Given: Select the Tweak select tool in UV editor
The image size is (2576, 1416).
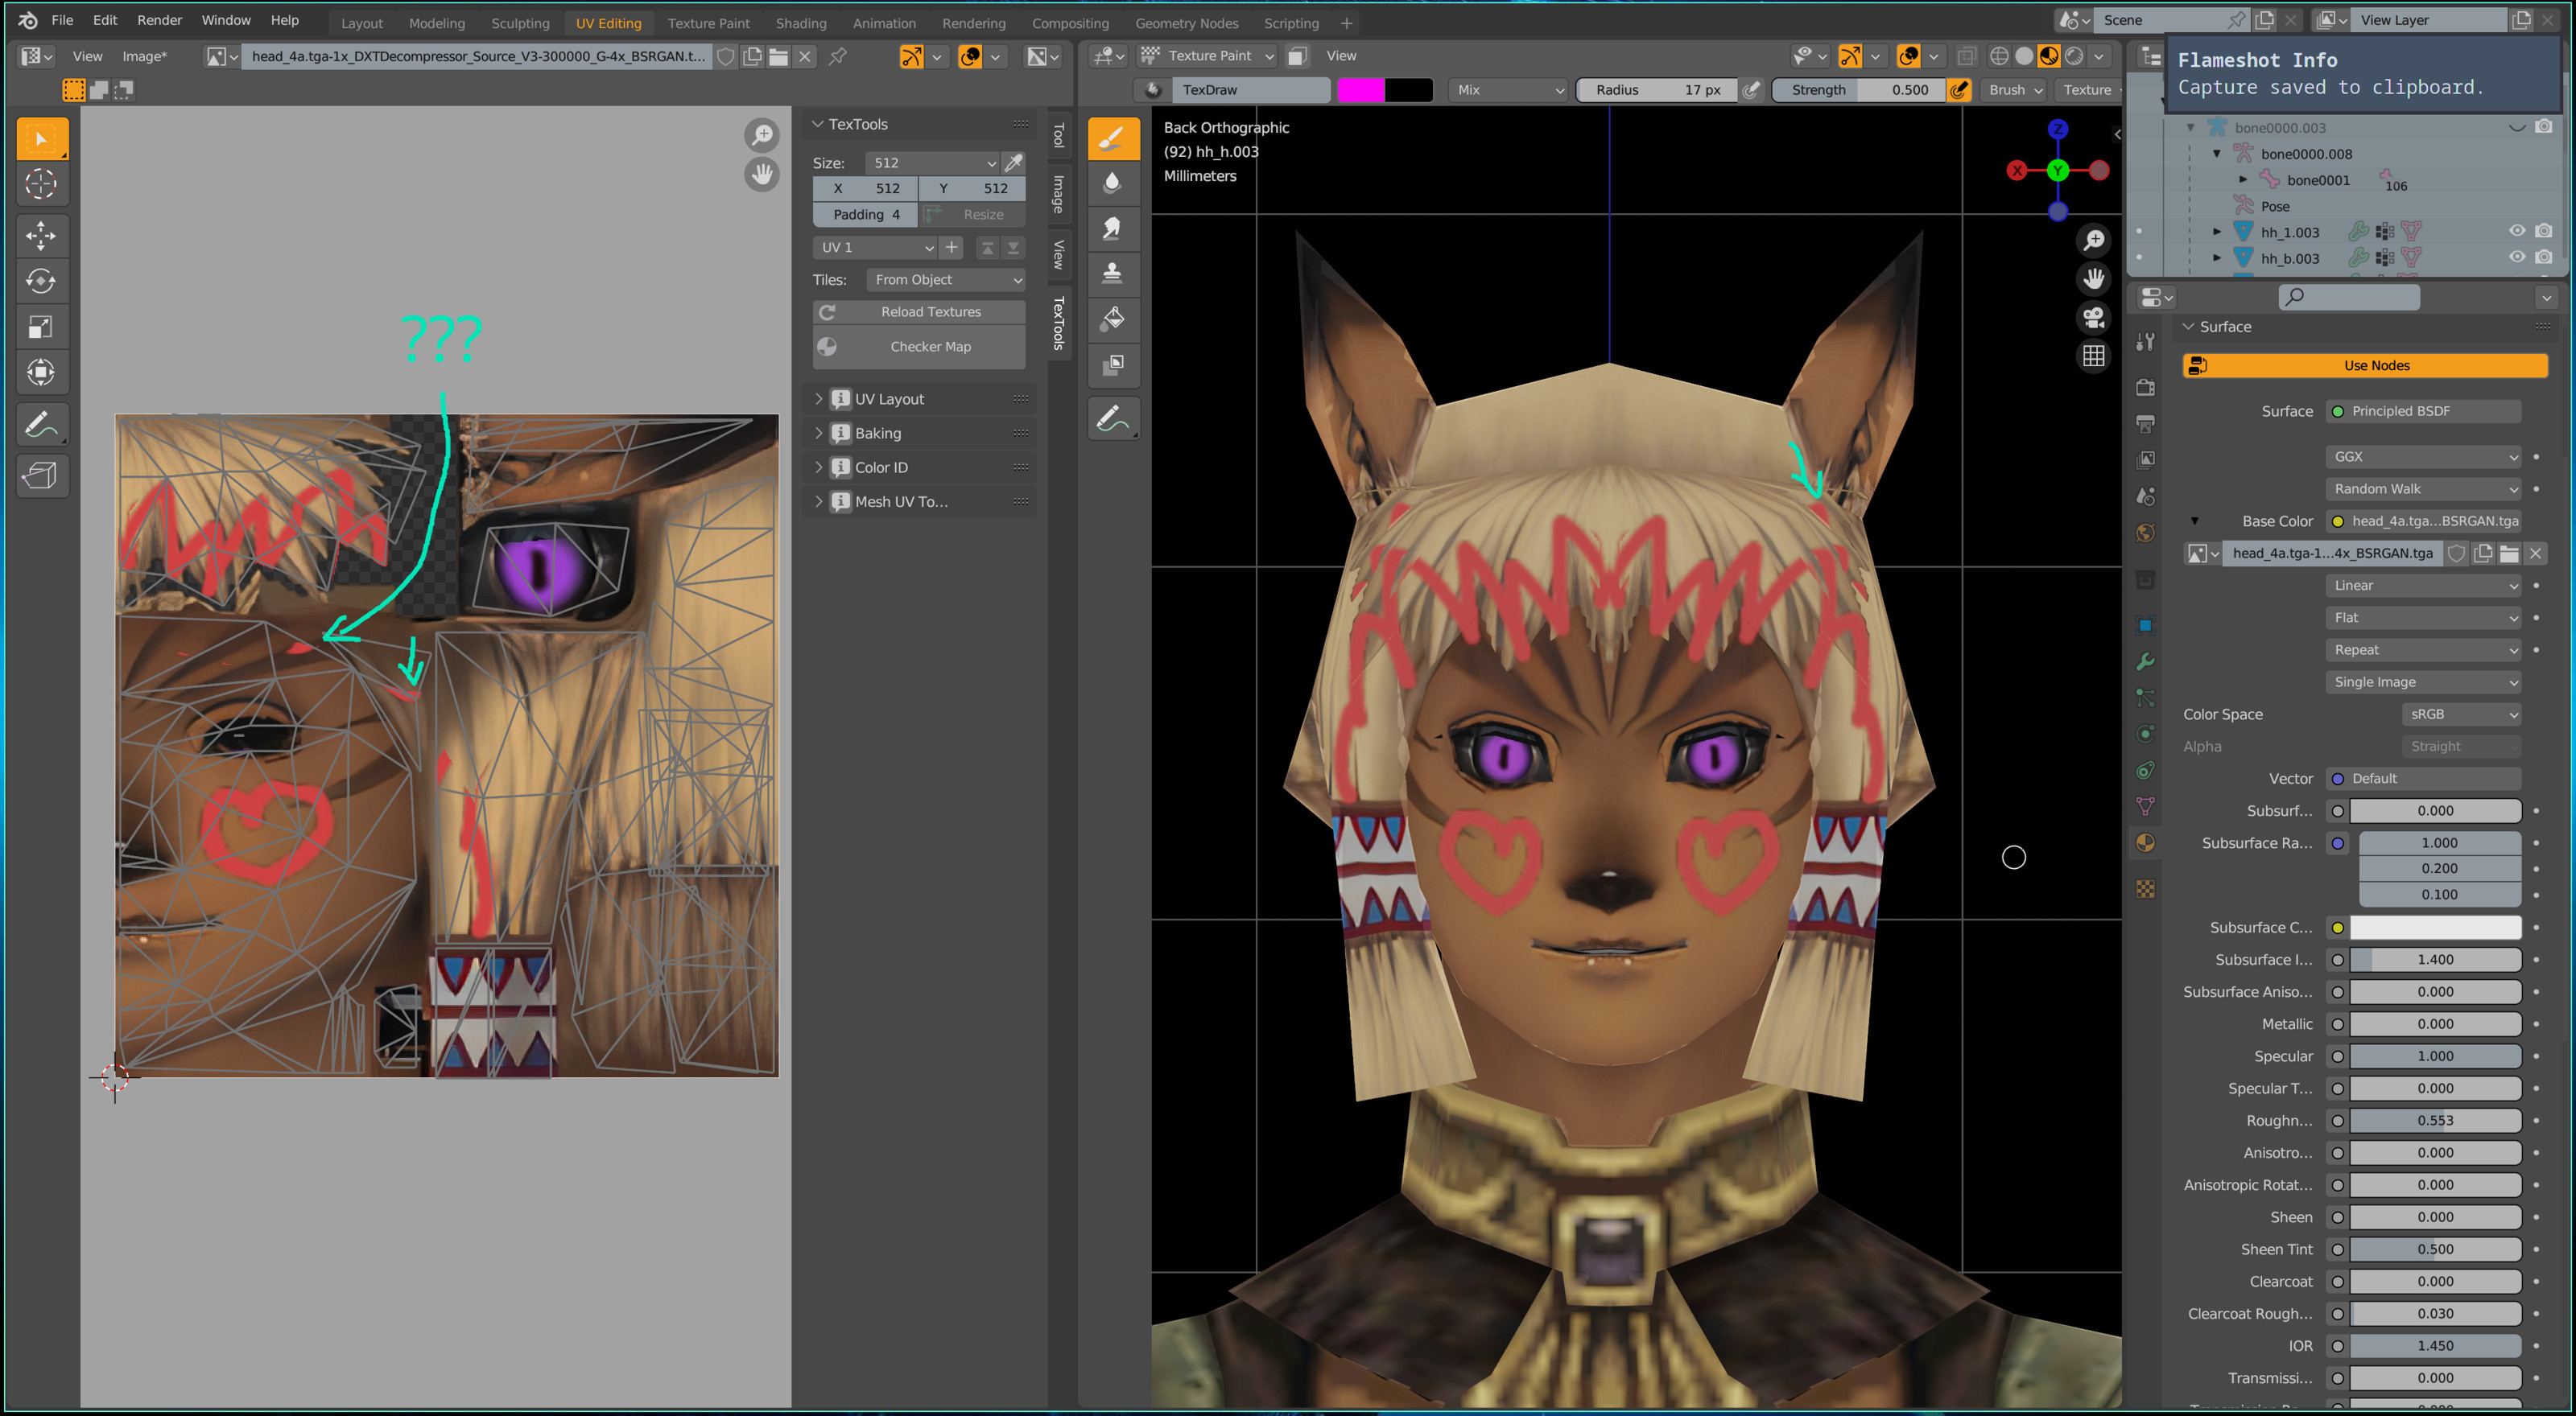Looking at the screenshot, I should pyautogui.click(x=42, y=138).
